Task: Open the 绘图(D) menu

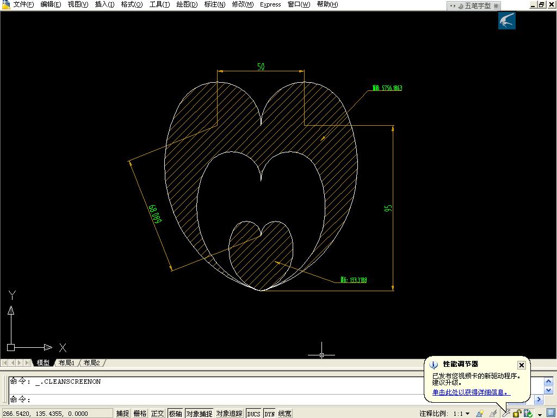Action: [x=187, y=4]
